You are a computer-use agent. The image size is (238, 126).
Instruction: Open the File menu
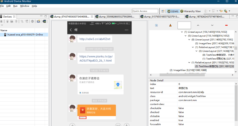click(x=2, y=6)
